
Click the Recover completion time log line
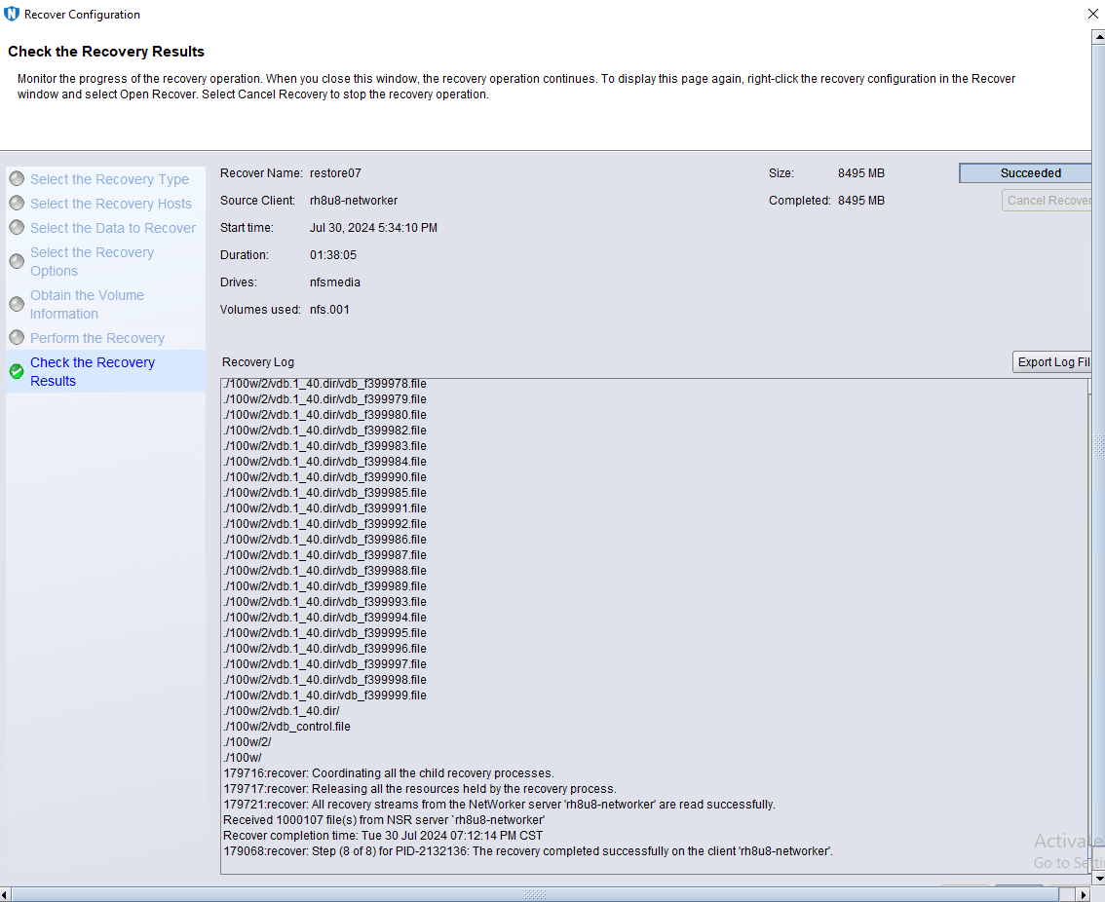[x=383, y=836]
